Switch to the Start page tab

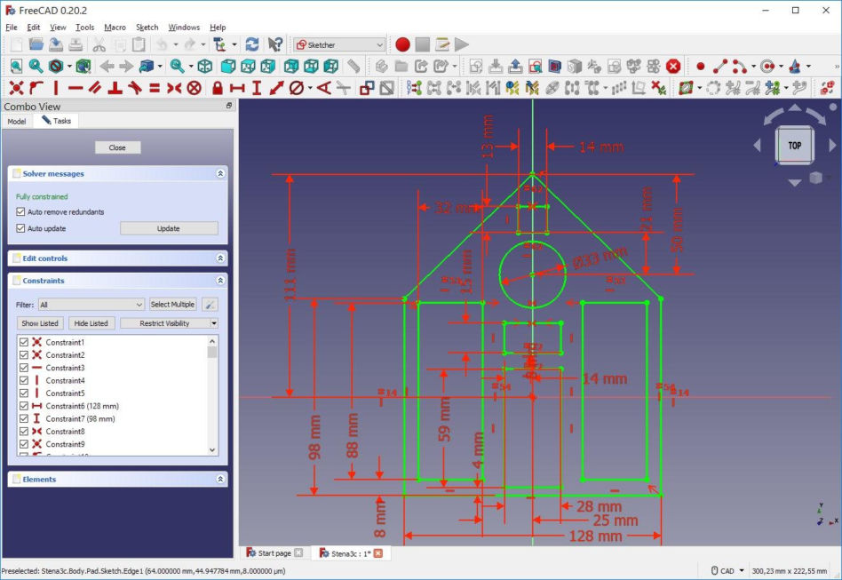pyautogui.click(x=274, y=553)
